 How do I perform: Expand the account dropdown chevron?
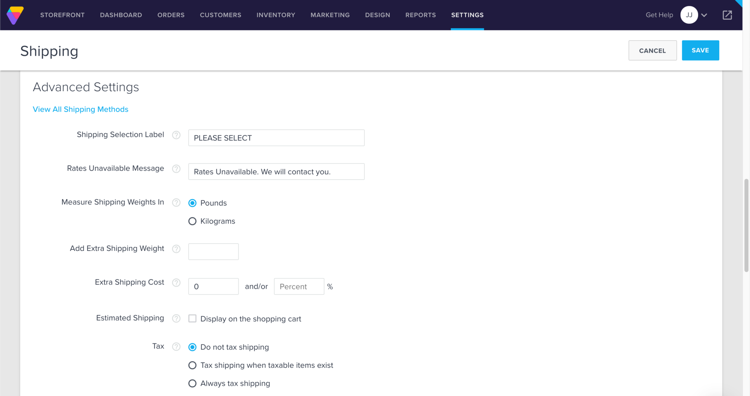(x=705, y=15)
